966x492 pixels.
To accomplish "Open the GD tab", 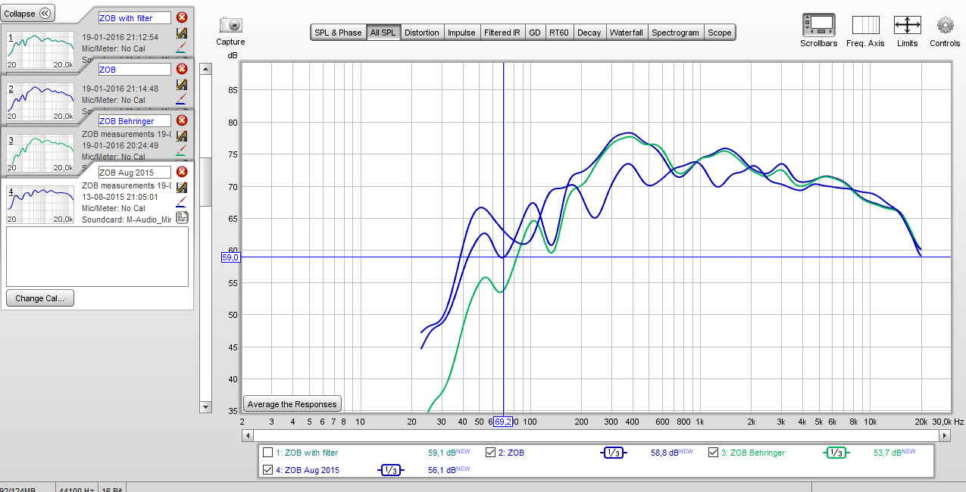I will click(x=535, y=33).
